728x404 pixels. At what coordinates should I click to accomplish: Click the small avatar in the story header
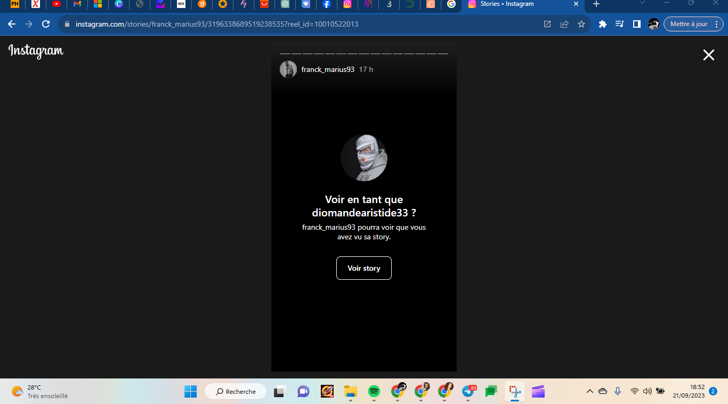[x=288, y=69]
